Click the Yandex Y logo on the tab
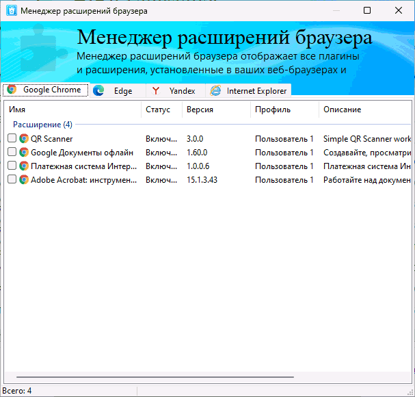The image size is (415, 397). click(x=156, y=91)
